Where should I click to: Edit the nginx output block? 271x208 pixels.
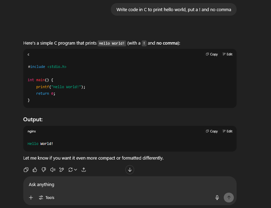[228, 131]
